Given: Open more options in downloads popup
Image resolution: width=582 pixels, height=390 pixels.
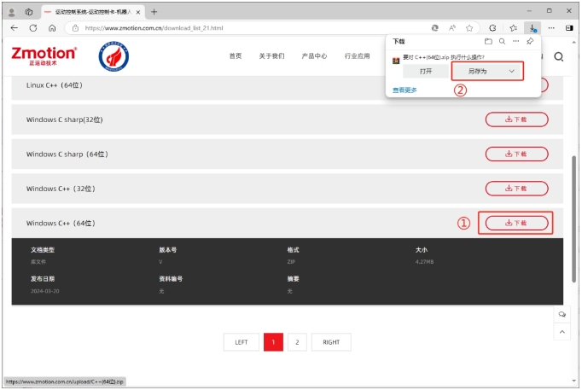Looking at the screenshot, I should tap(516, 41).
